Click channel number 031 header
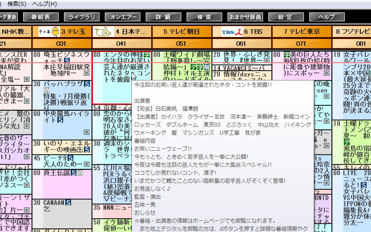Screen dimensions: 371x232 [x=61, y=44]
